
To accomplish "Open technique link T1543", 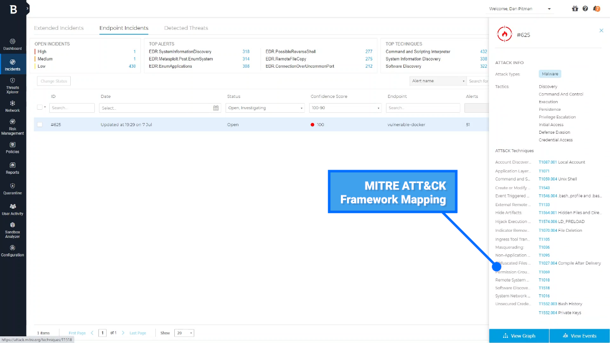I will pos(544,188).
